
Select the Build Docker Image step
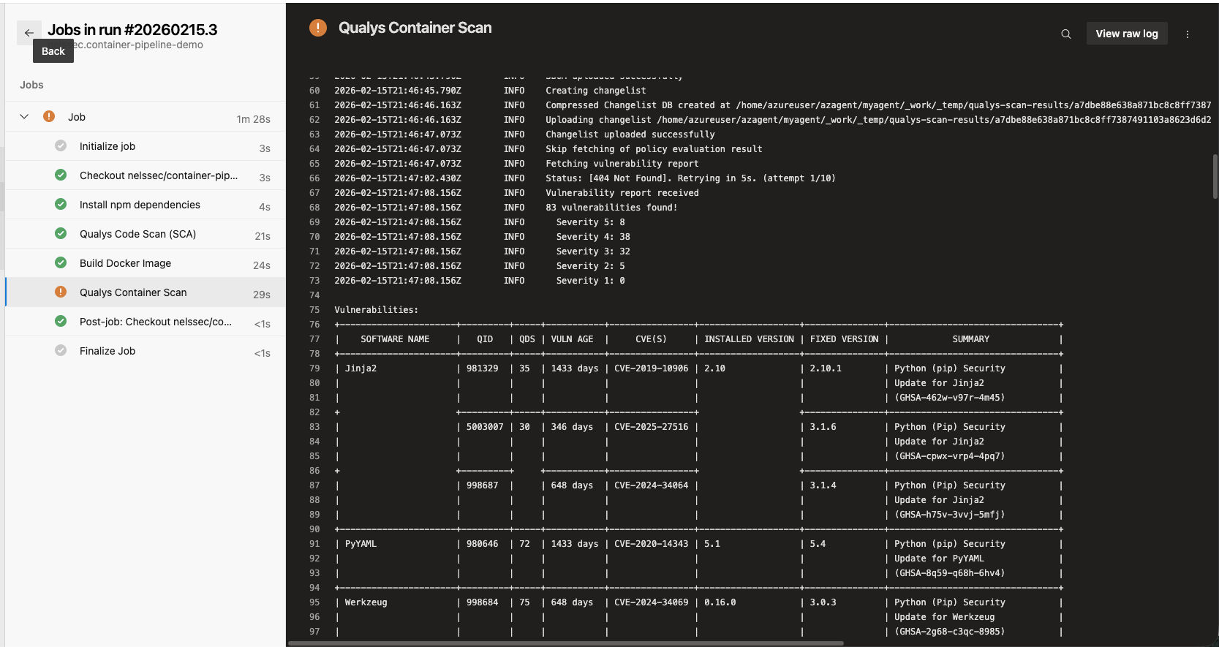coord(145,263)
